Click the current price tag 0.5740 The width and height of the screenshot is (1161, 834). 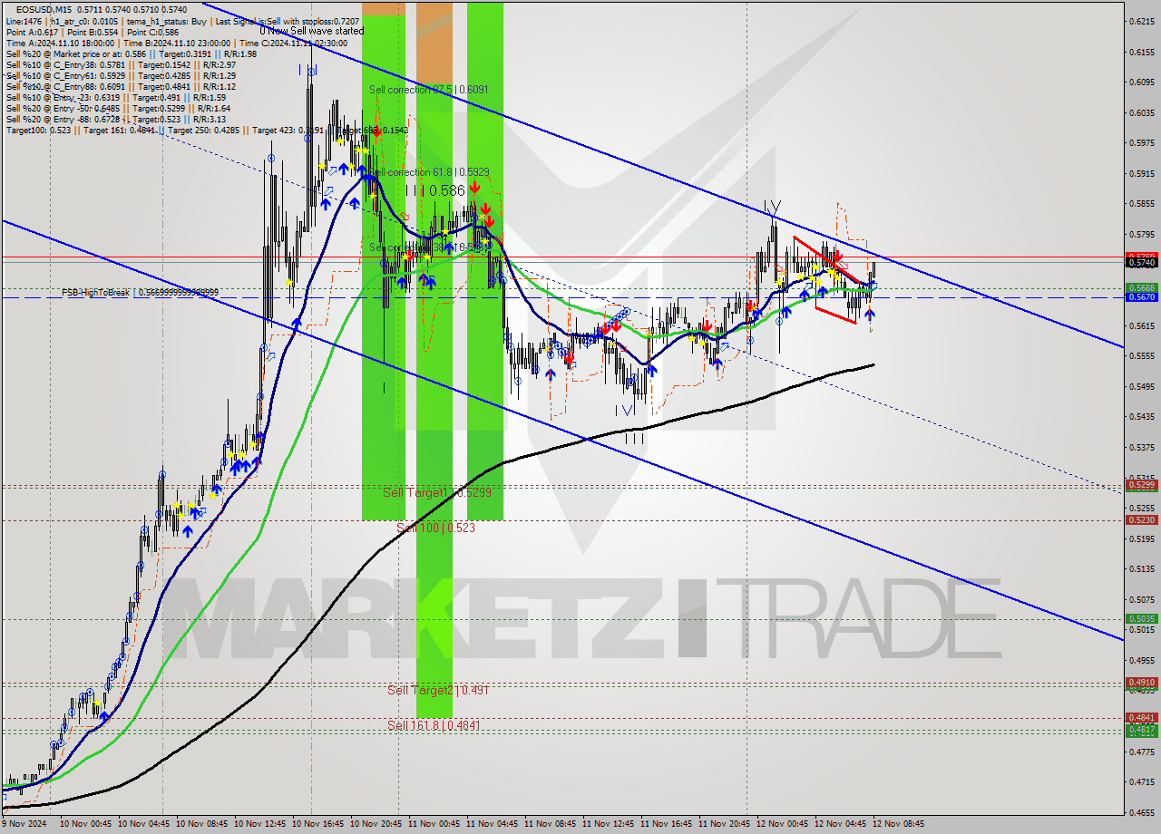pyautogui.click(x=1141, y=262)
